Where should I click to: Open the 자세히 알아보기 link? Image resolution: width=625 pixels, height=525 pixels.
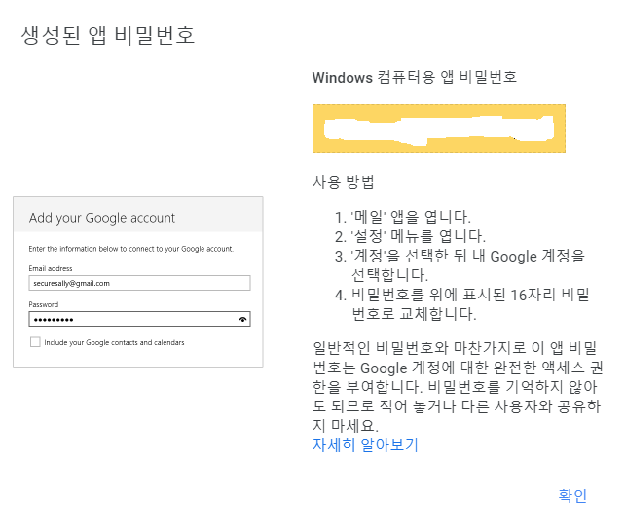(364, 445)
